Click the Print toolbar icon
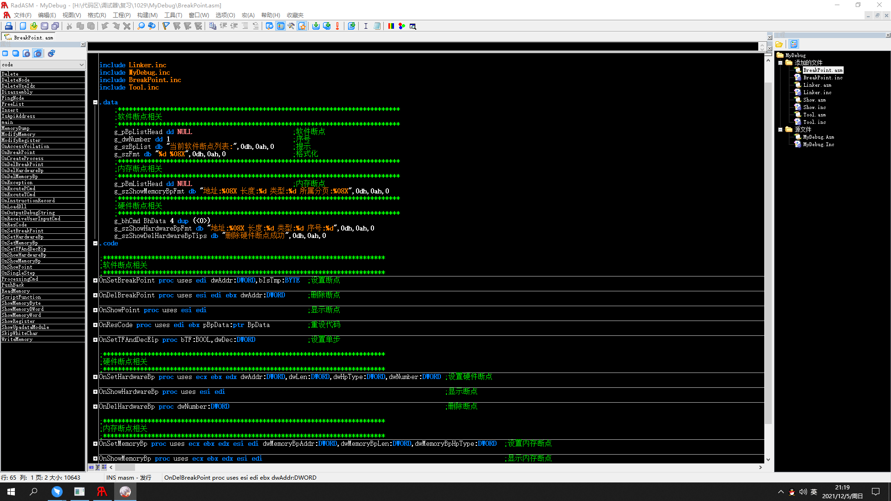This screenshot has width=891, height=501. tap(9, 26)
